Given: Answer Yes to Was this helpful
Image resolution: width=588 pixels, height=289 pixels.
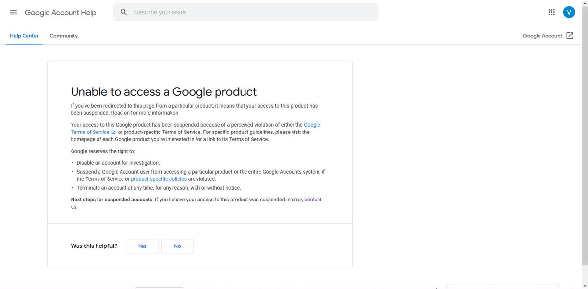Looking at the screenshot, I should 142,246.
